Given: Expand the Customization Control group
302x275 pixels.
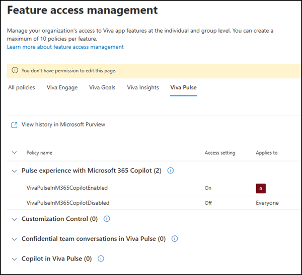Looking at the screenshot, I should coord(14,219).
